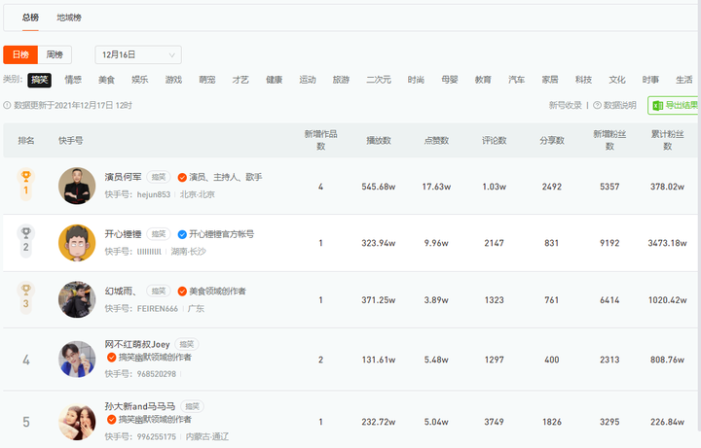701x448 pixels.
Task: Click the clock icon beside 数据更新于
Action: [x=7, y=105]
